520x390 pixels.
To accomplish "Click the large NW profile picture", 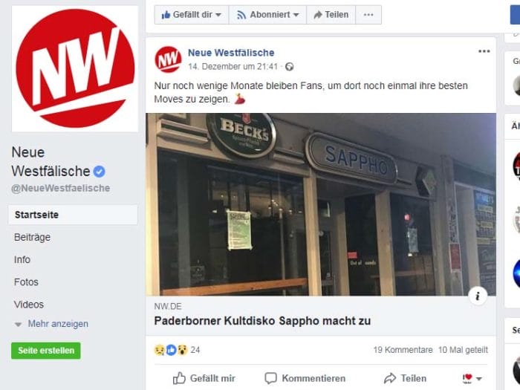I will (x=75, y=68).
